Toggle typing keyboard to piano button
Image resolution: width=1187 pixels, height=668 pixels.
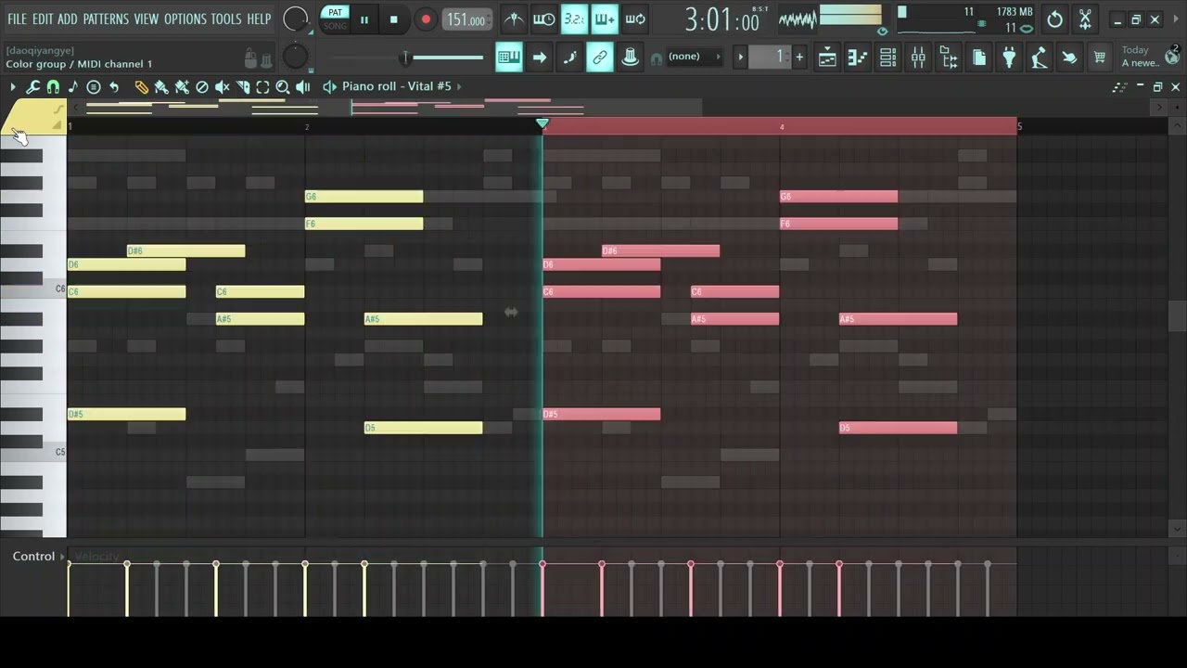[x=509, y=58]
